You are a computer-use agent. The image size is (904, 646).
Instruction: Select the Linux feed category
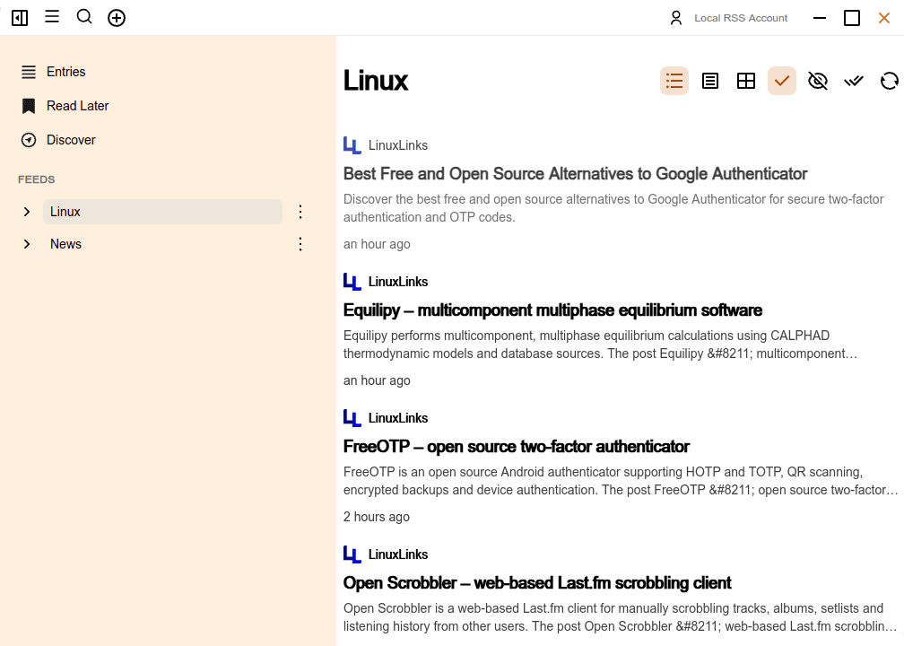(162, 212)
